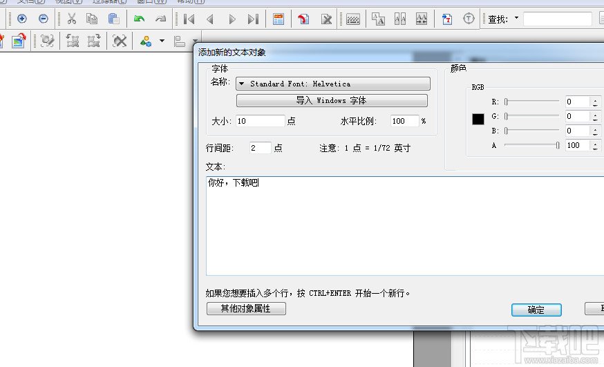The image size is (604, 367).
Task: Click the R value field
Action: [577, 102]
